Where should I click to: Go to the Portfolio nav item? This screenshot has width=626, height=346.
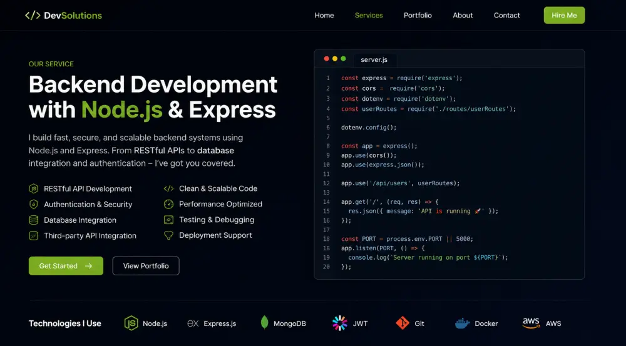point(418,16)
